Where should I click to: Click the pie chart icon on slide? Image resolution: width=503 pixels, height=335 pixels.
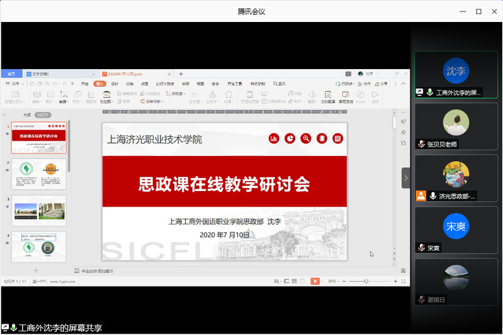pos(290,138)
